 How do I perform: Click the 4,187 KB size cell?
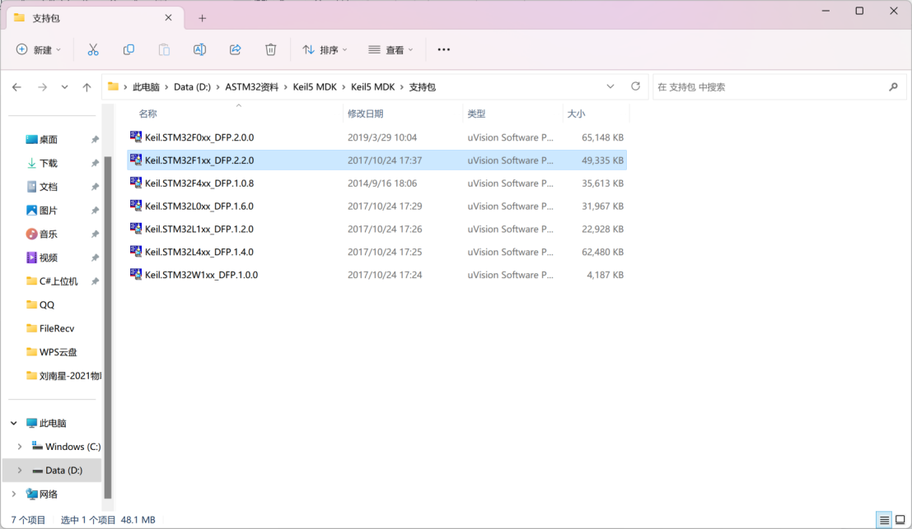click(605, 275)
